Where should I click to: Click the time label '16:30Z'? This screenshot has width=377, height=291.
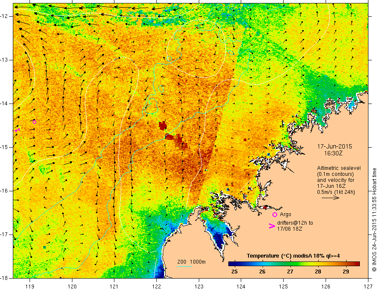(333, 153)
